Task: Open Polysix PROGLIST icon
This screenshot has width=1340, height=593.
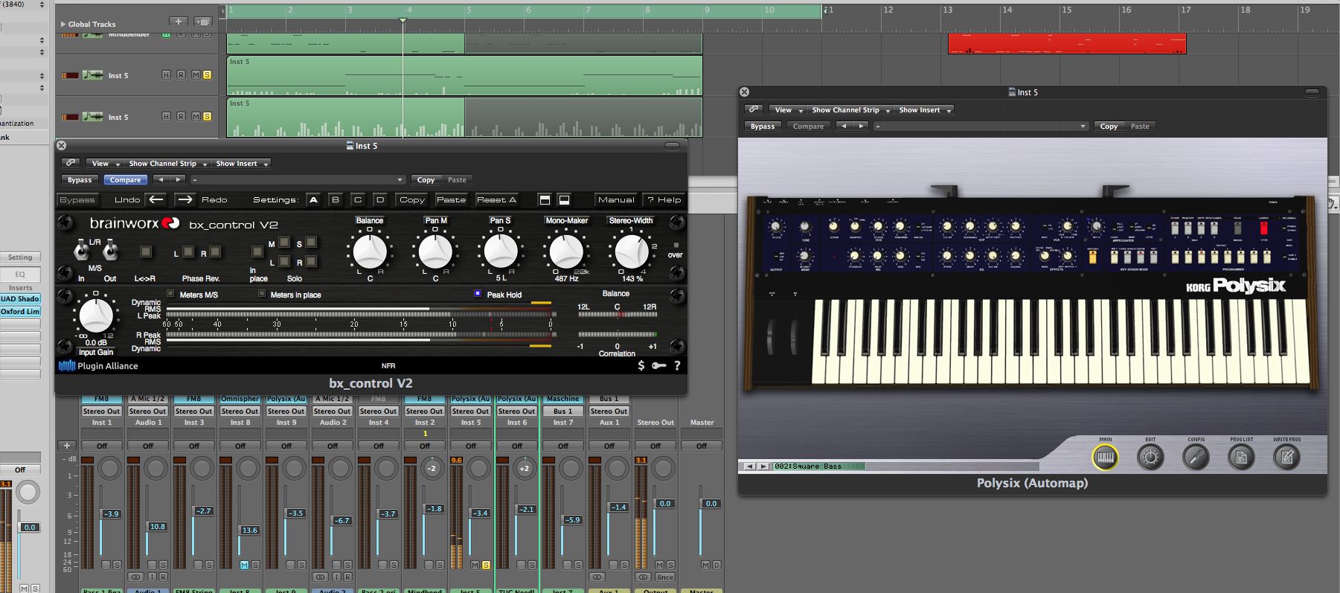Action: [x=1241, y=457]
